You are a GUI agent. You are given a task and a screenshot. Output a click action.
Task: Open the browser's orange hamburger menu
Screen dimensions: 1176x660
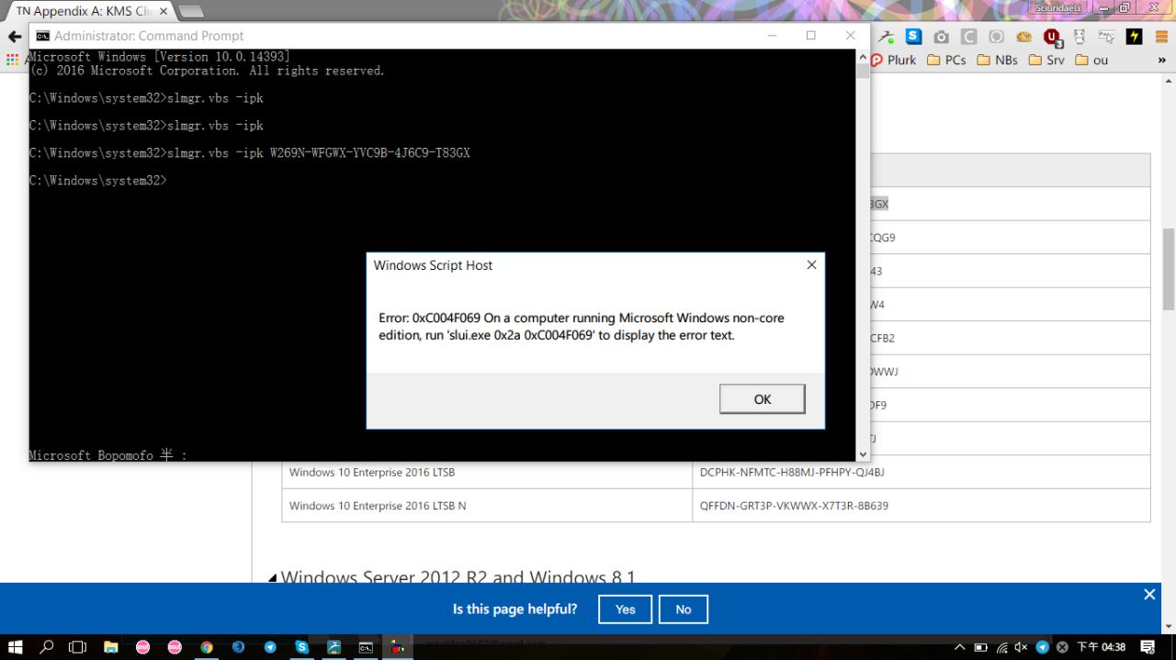click(1160, 37)
